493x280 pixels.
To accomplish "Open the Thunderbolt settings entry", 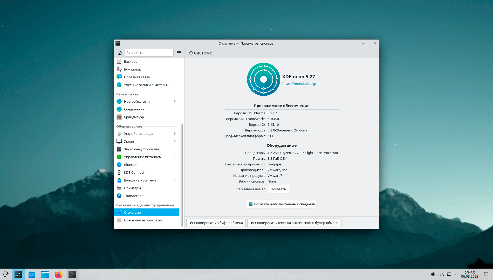I will point(134,196).
